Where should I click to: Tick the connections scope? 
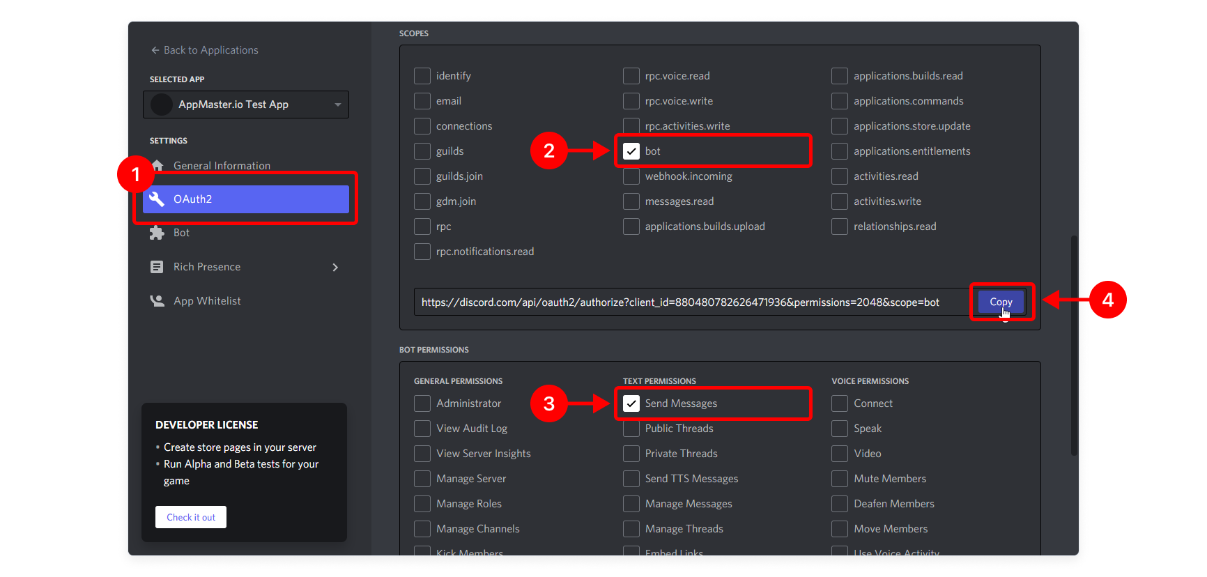click(422, 126)
